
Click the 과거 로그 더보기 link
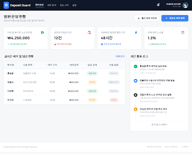tap(159, 125)
